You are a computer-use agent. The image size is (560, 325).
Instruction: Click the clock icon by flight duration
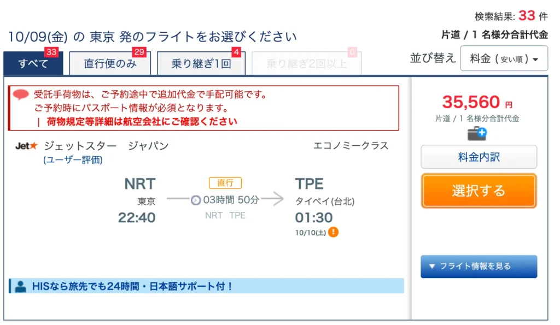[196, 200]
